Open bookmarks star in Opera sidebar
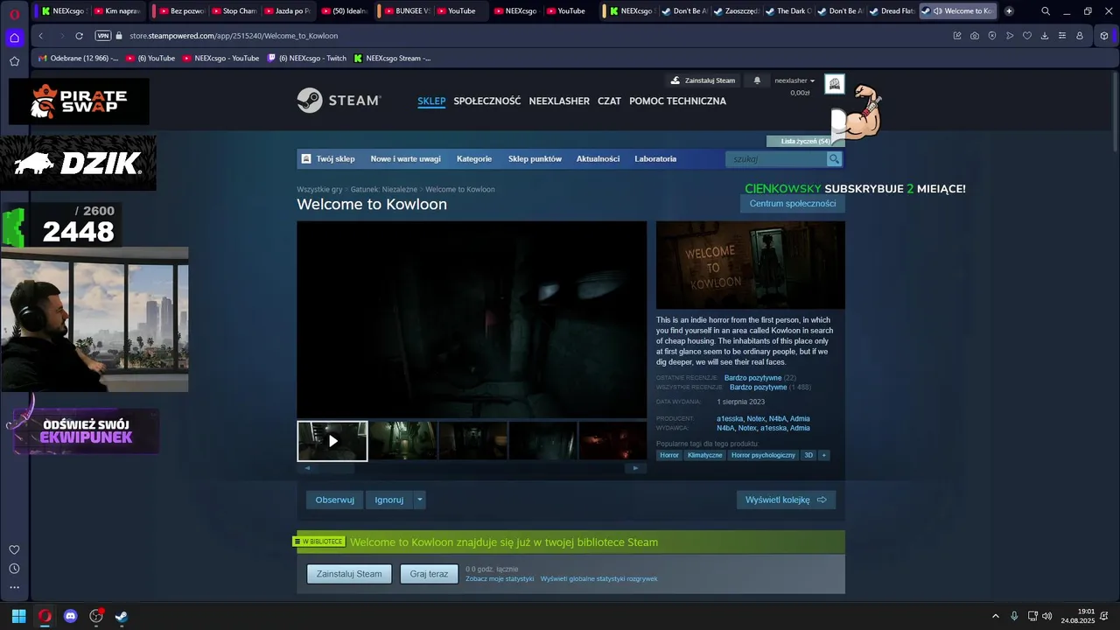 14,61
